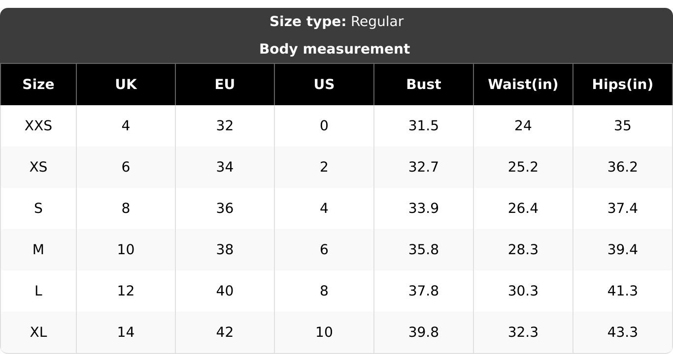Click the hips value 41.3
Image resolution: width=673 pixels, height=354 pixels.
[x=622, y=291]
